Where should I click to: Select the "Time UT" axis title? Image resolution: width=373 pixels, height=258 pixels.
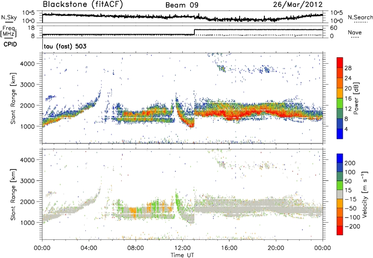click(x=182, y=255)
